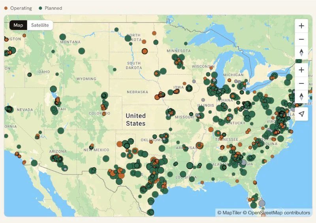Image resolution: width=316 pixels, height=223 pixels.
Task: Select the orange marker west of KENTUCKY near Missouri
Action: coord(211,129)
